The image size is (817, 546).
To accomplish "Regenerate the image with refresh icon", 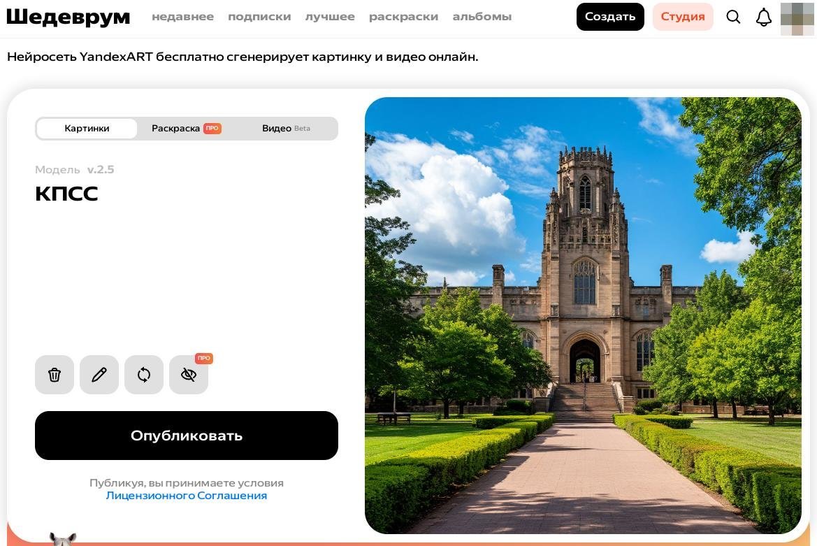I will 144,375.
